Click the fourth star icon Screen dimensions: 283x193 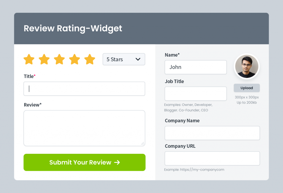tap(74, 59)
